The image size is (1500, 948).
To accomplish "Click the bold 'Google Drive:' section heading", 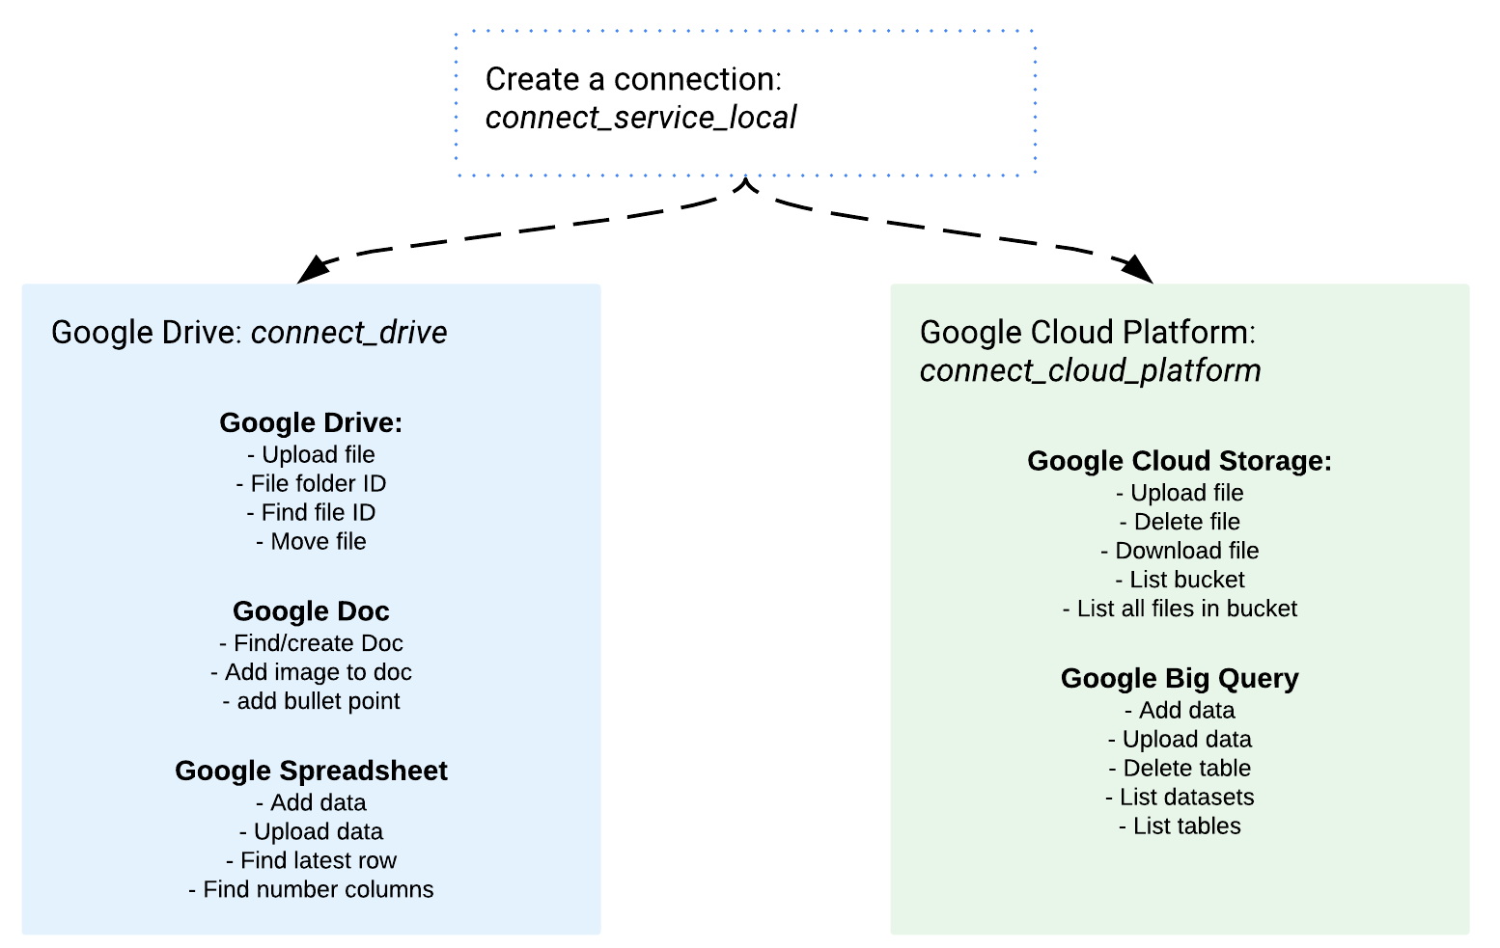I will click(x=311, y=422).
